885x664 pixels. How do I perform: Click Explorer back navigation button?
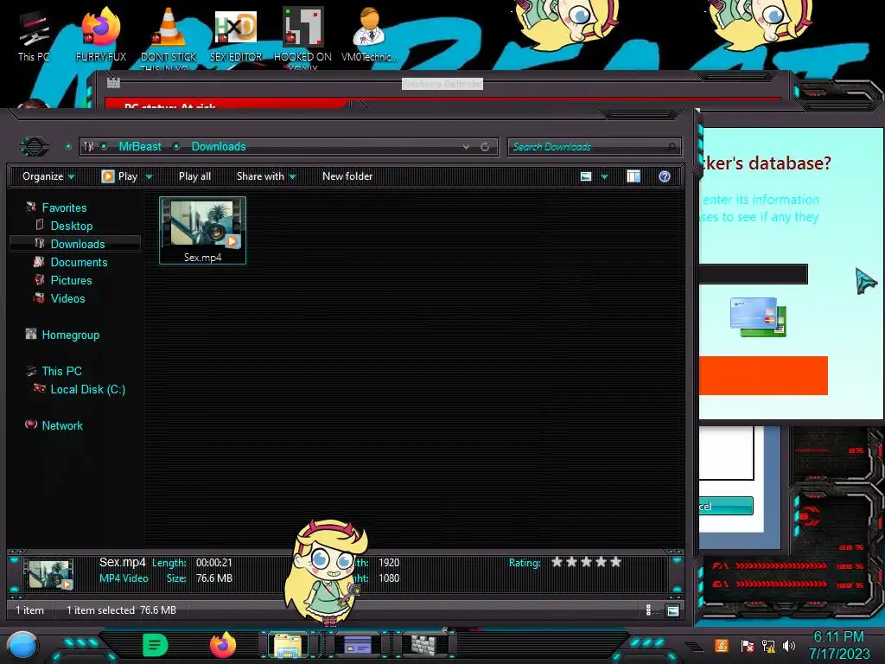(34, 147)
